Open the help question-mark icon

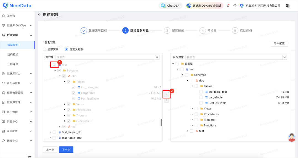tap(235, 6)
